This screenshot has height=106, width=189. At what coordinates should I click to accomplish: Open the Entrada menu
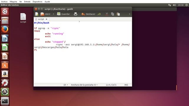click(27, 2)
